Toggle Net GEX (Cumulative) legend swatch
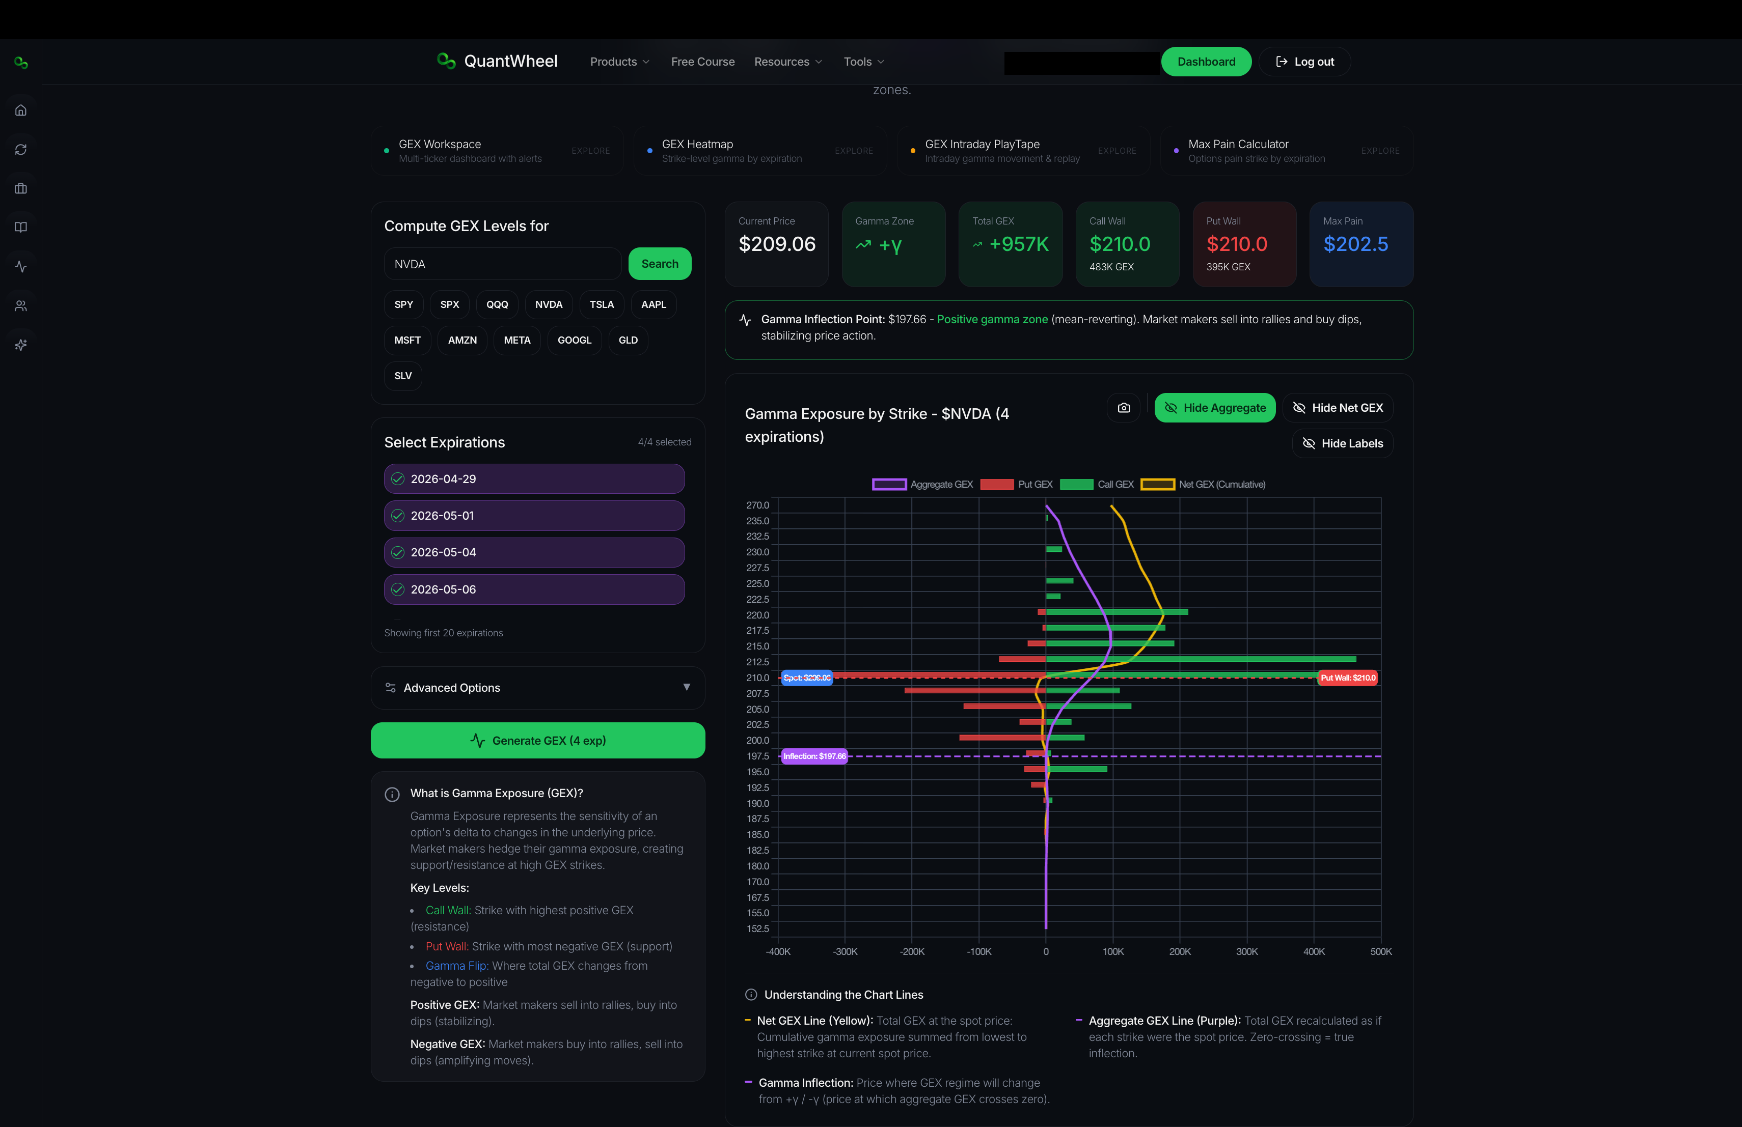The height and width of the screenshot is (1127, 1742). (x=1158, y=484)
